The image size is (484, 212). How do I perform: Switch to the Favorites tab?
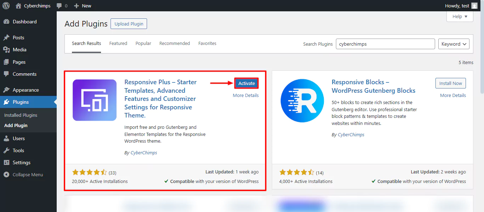(207, 44)
